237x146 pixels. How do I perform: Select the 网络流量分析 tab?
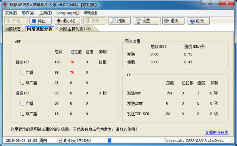[39, 29]
